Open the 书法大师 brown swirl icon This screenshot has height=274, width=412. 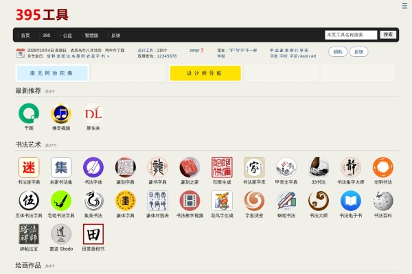coord(319,201)
